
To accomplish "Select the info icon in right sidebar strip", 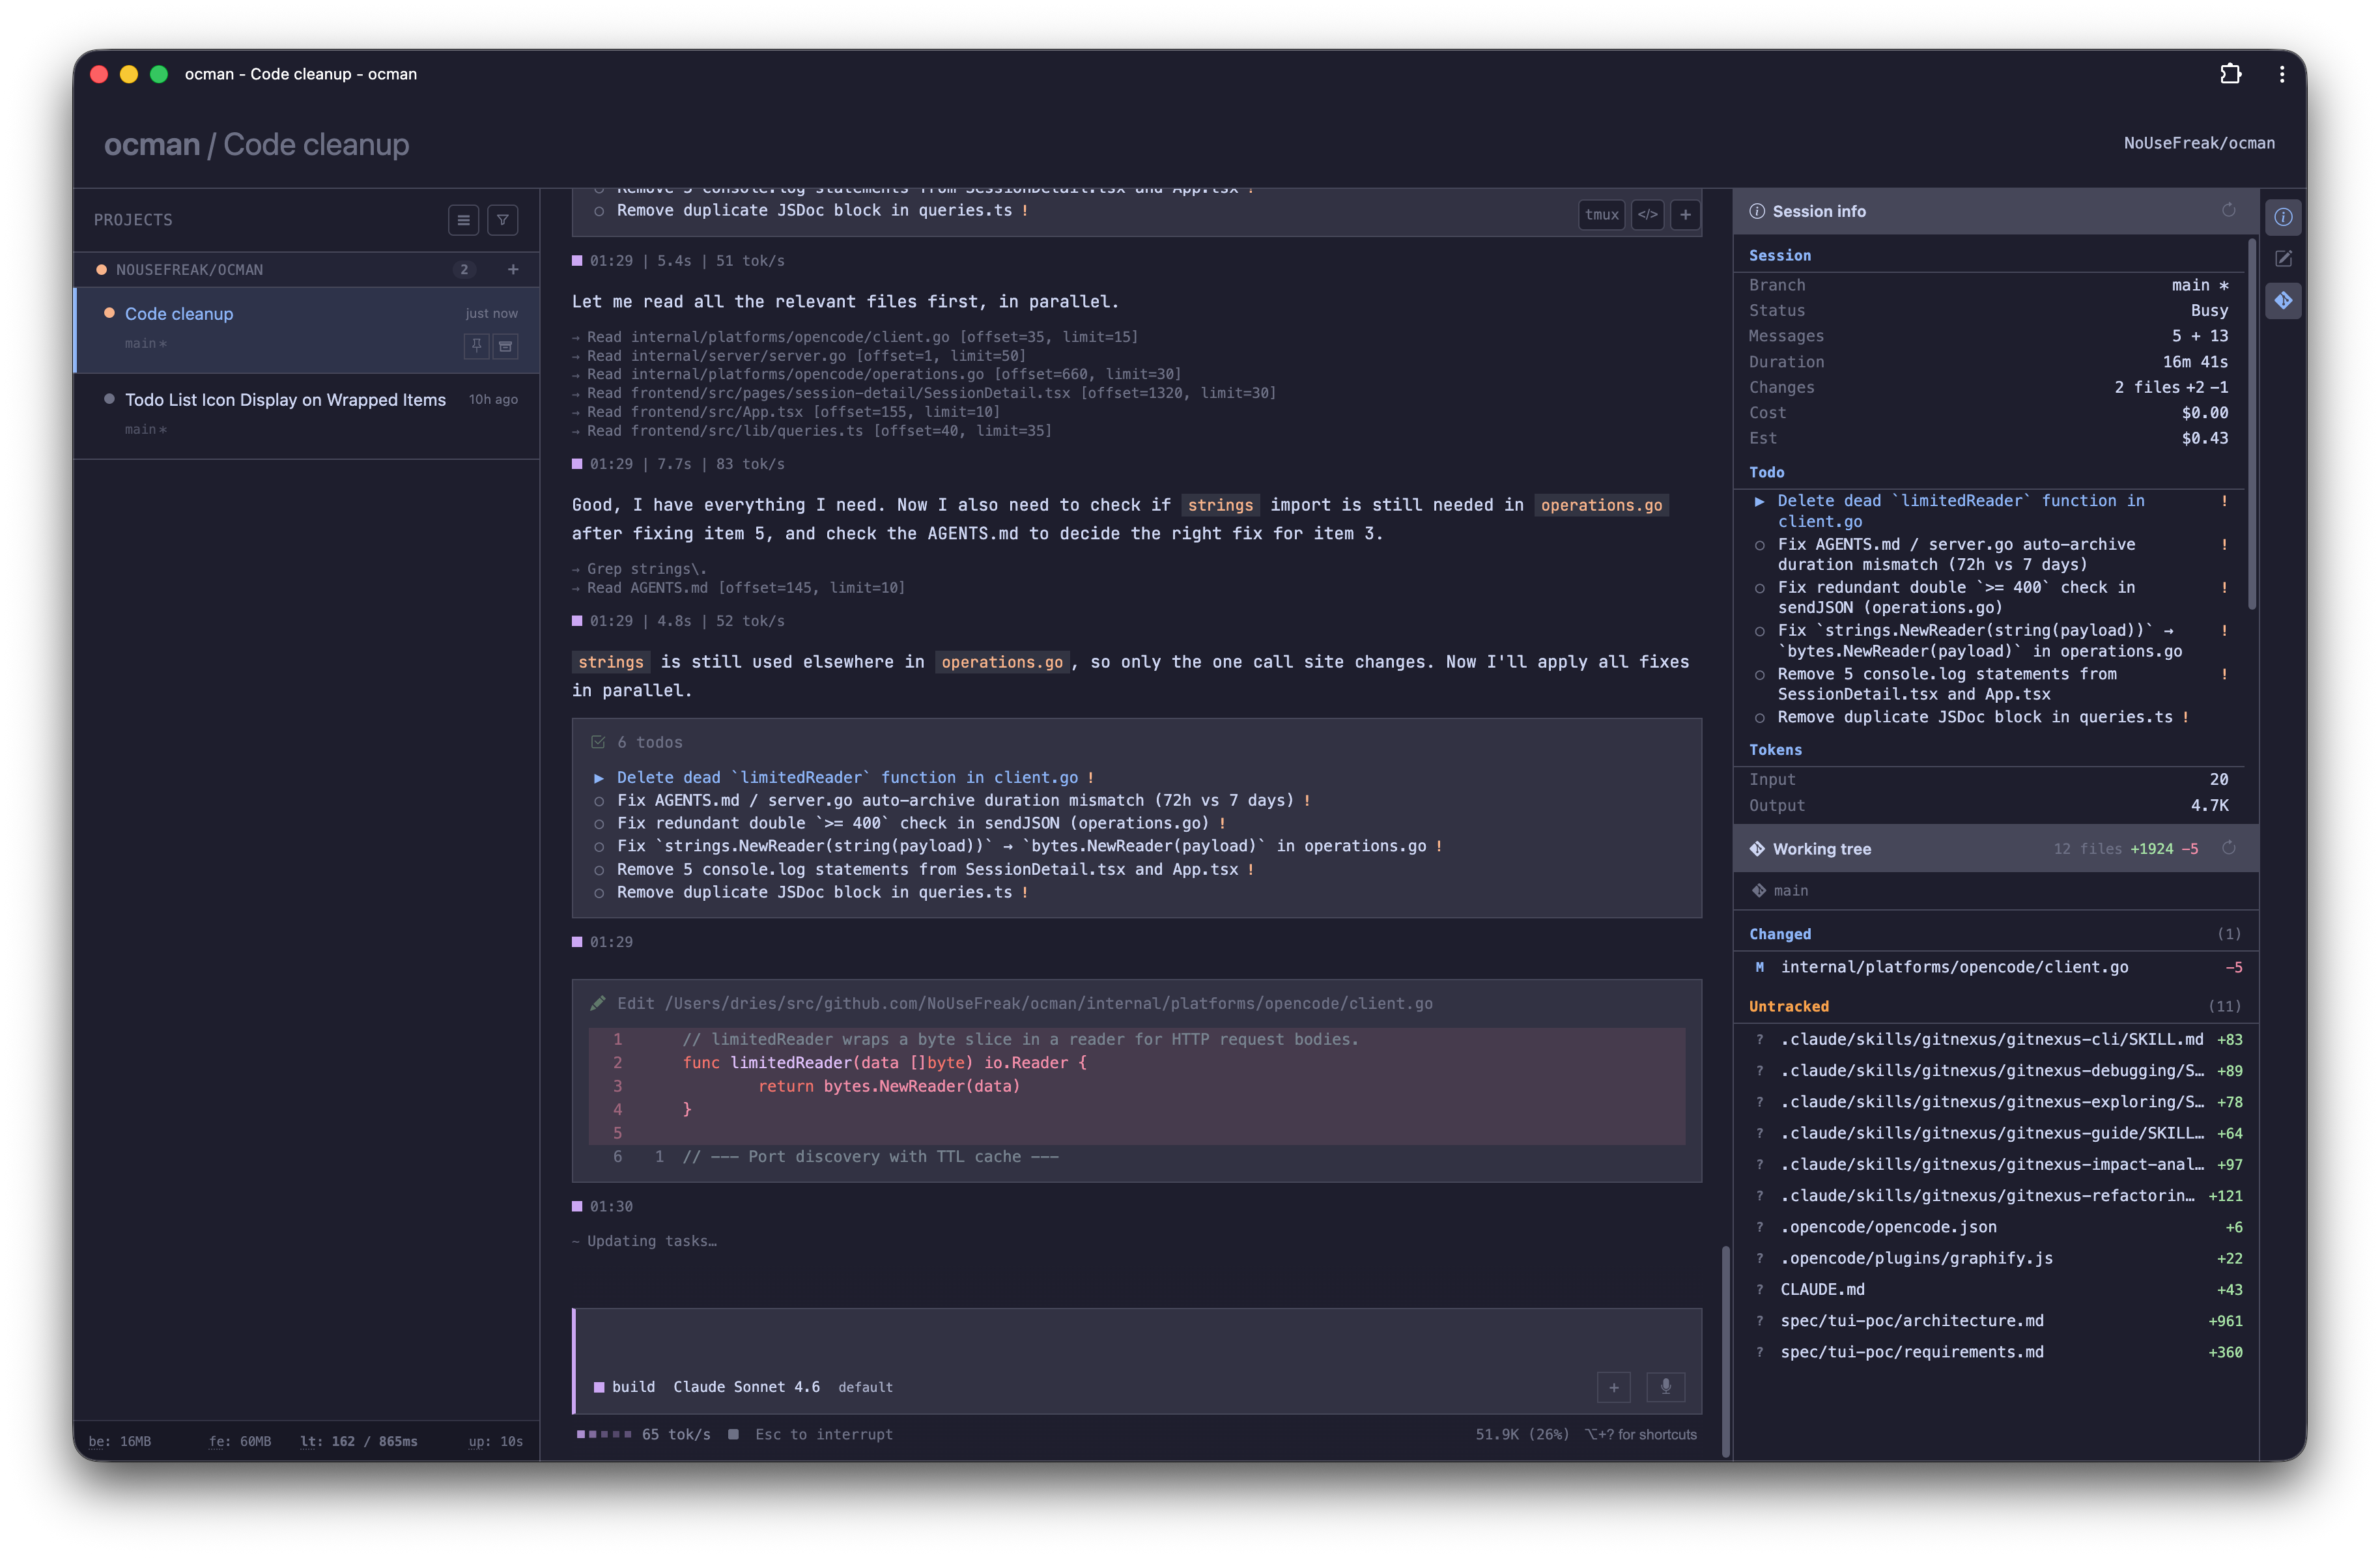I will [2283, 217].
